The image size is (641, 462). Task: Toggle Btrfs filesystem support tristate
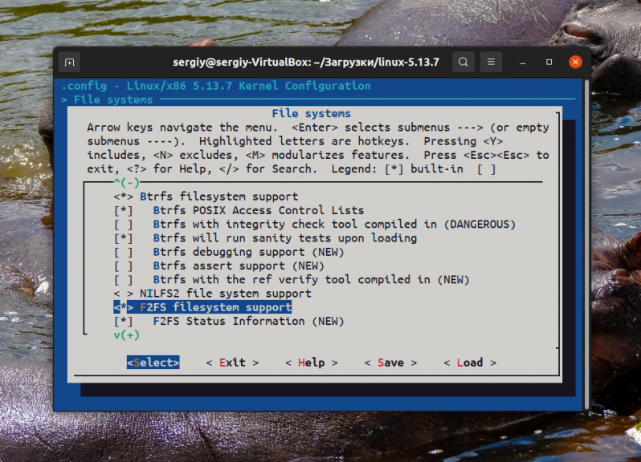pyautogui.click(x=124, y=197)
